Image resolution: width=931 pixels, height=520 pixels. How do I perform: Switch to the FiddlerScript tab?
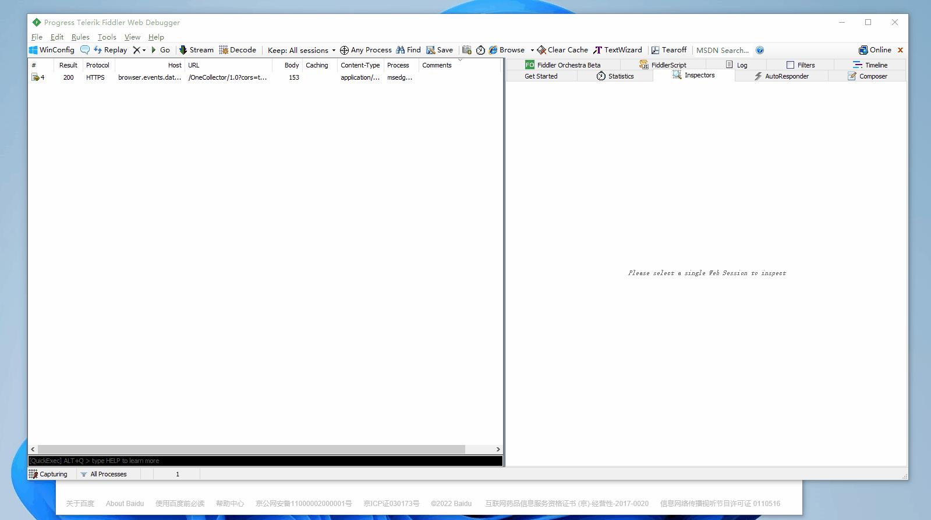coord(663,65)
